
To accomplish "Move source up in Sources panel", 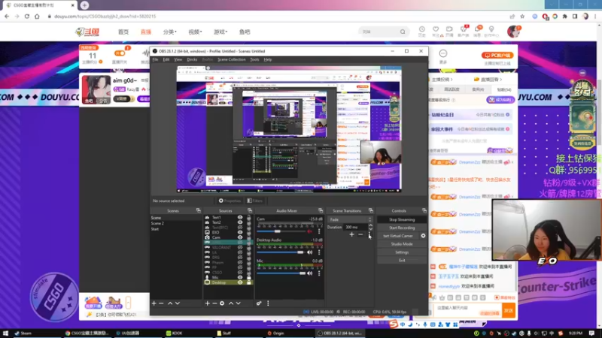I will tap(231, 303).
